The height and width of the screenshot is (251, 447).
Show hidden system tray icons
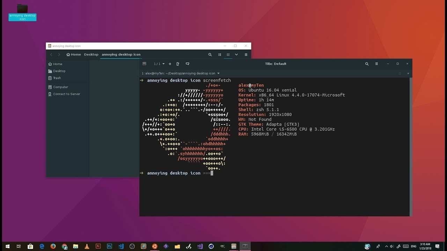[386, 246]
